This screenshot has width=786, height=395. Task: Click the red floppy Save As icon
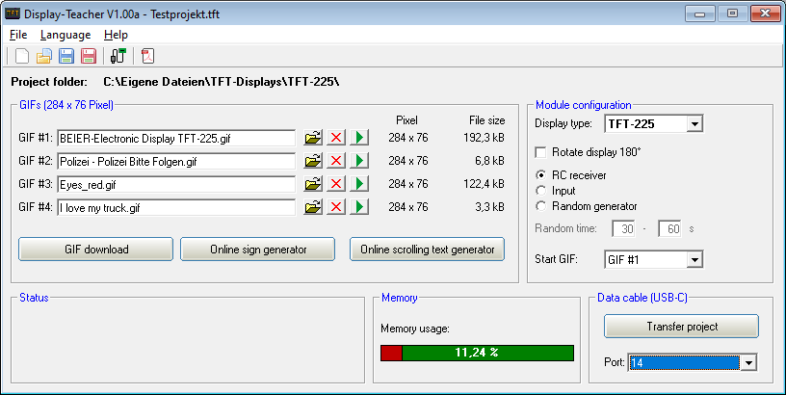[x=88, y=56]
